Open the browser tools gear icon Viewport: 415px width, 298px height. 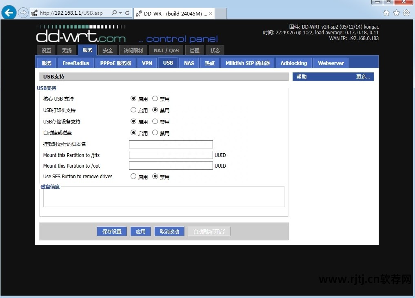pyautogui.click(x=406, y=13)
